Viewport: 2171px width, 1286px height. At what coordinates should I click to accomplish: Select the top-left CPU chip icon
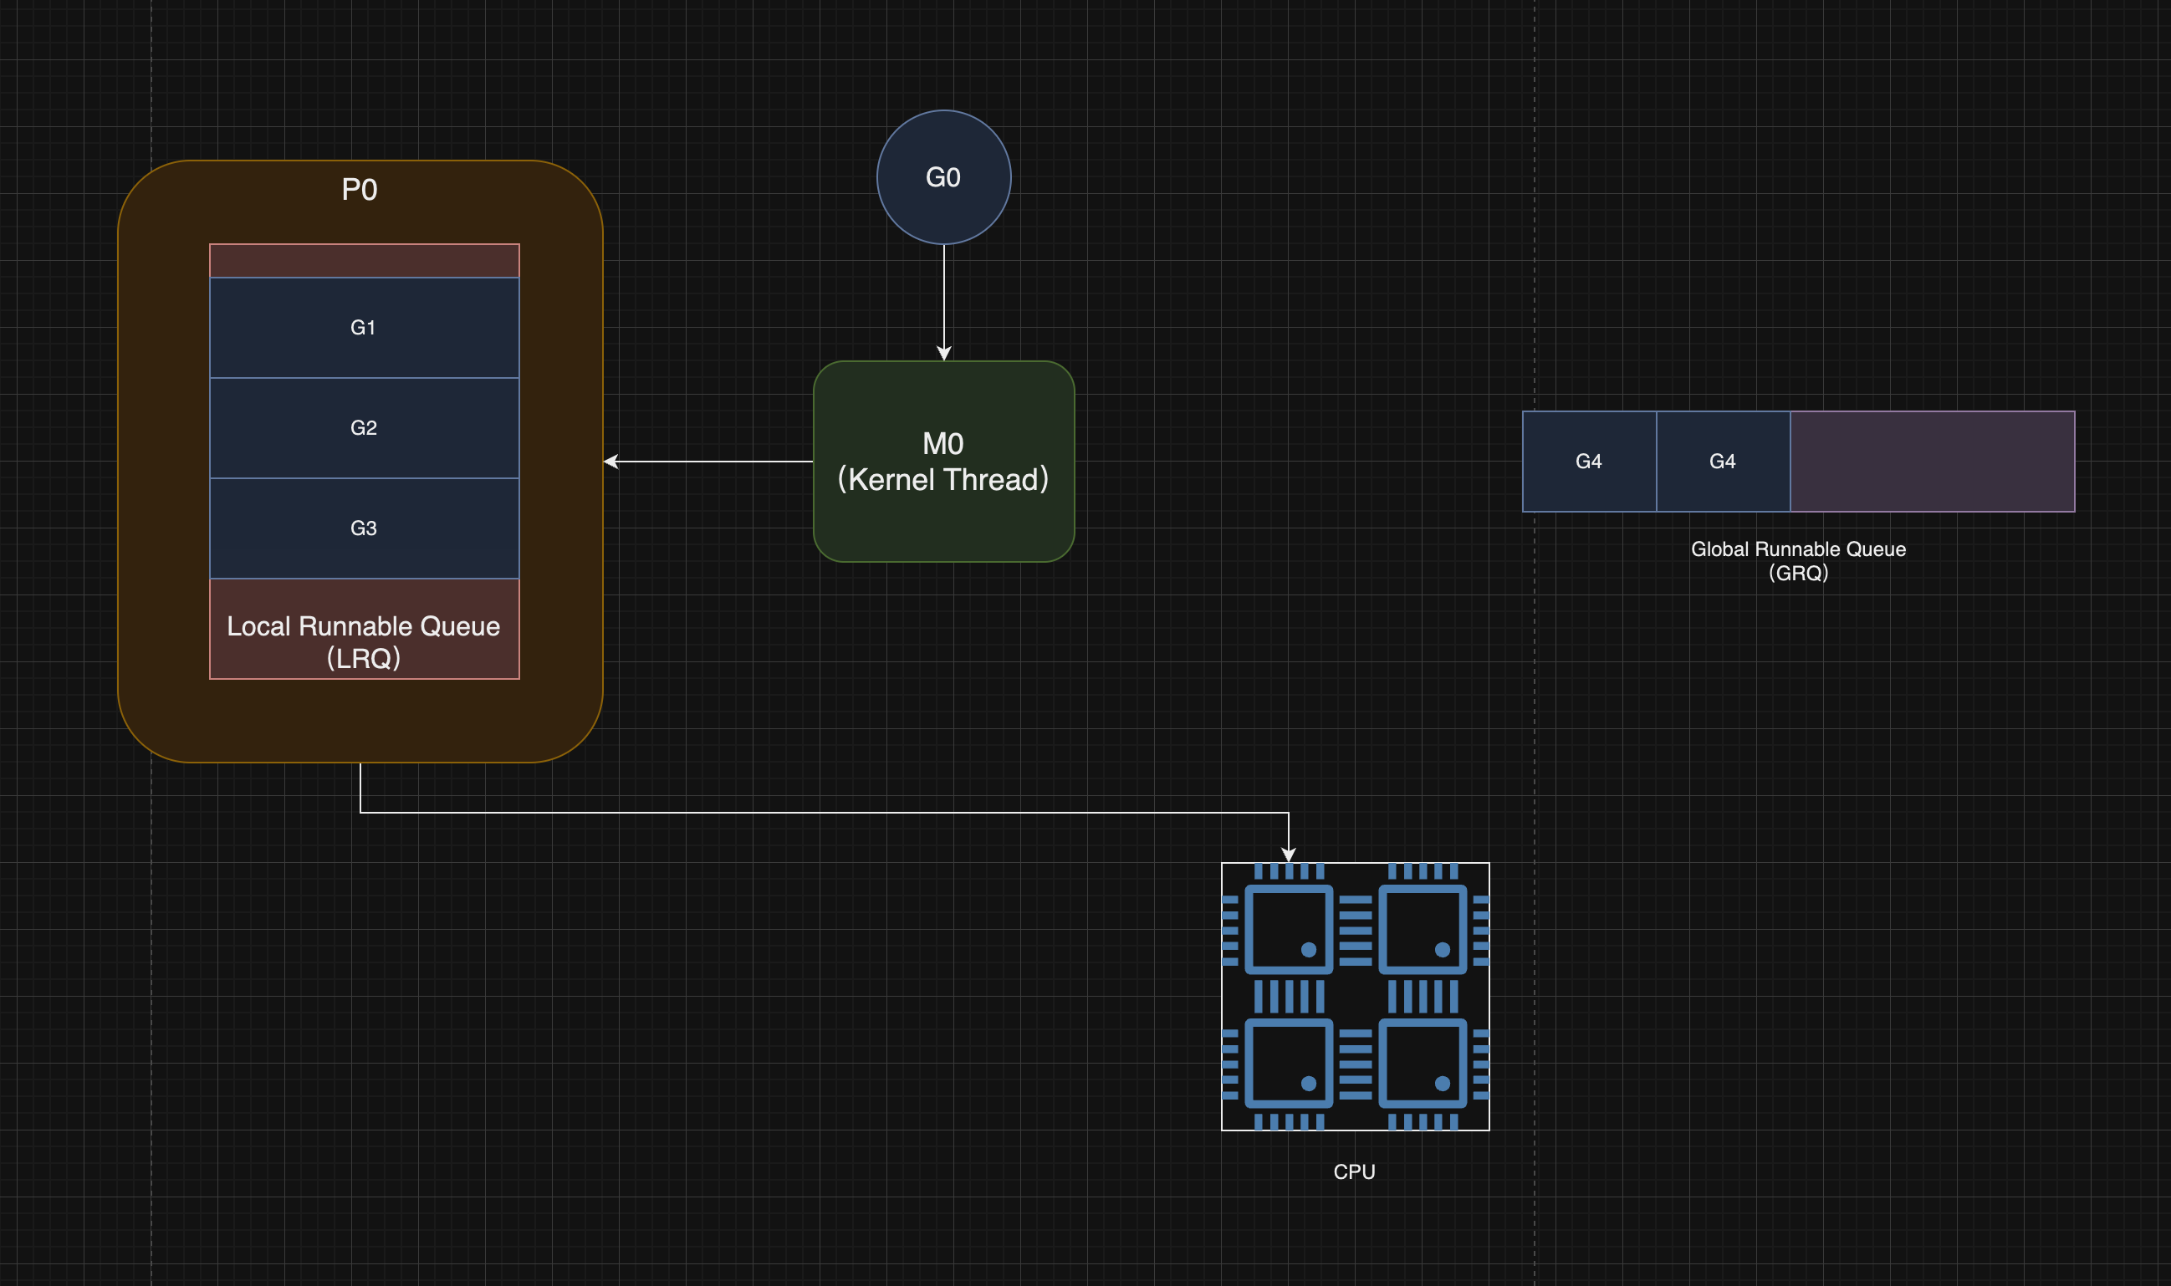point(1288,929)
